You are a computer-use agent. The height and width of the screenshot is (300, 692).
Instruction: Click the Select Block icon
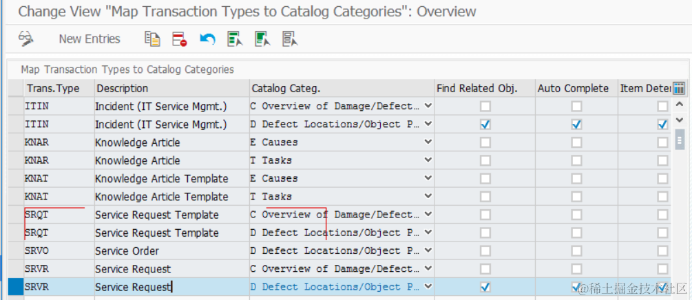[262, 39]
